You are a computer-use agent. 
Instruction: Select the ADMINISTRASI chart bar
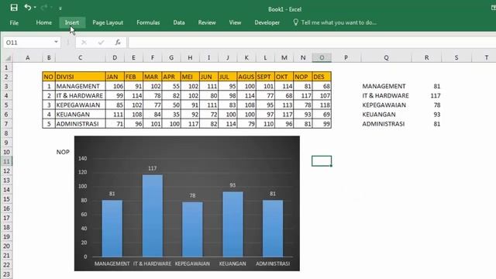tap(273, 228)
